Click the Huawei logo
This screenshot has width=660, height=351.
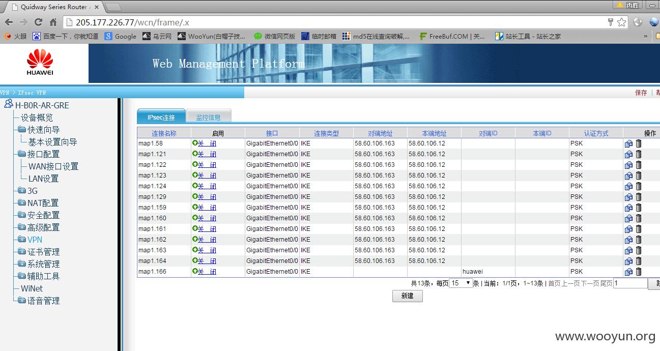tap(40, 63)
